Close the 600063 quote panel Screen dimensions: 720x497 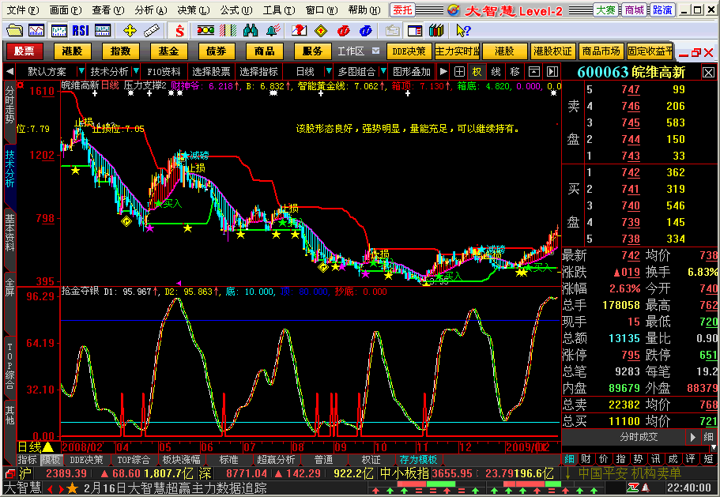tap(708, 72)
